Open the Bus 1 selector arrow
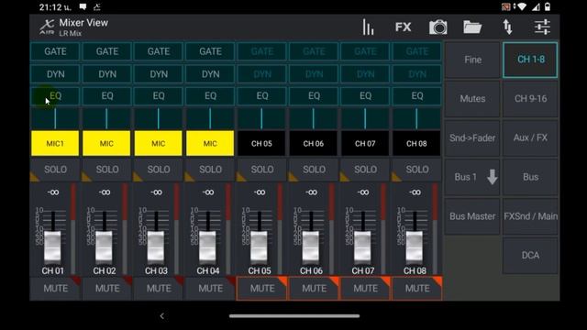 [492, 177]
